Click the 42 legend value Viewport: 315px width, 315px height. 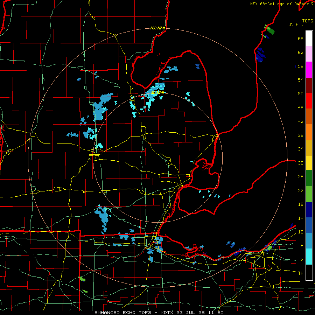[301, 121]
